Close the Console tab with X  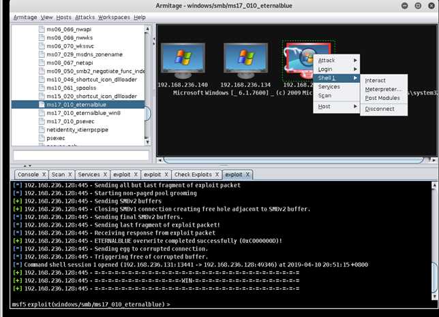pyautogui.click(x=44, y=174)
